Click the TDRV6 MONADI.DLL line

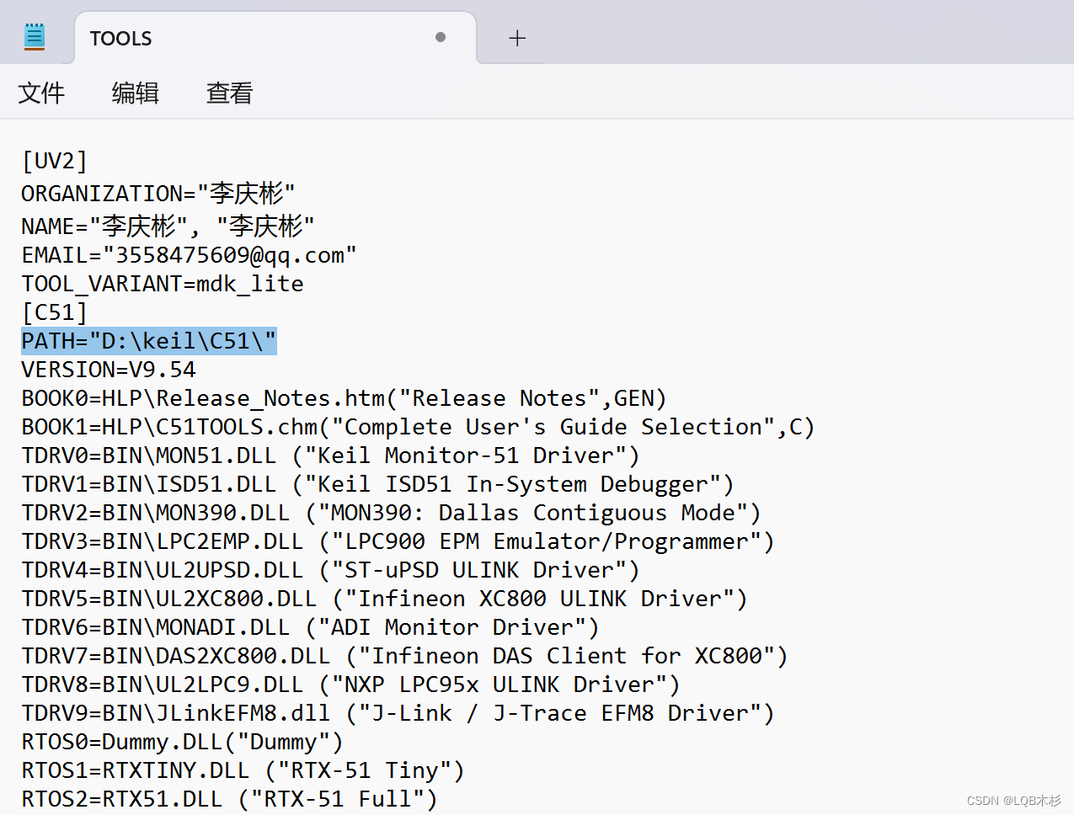pos(311,627)
